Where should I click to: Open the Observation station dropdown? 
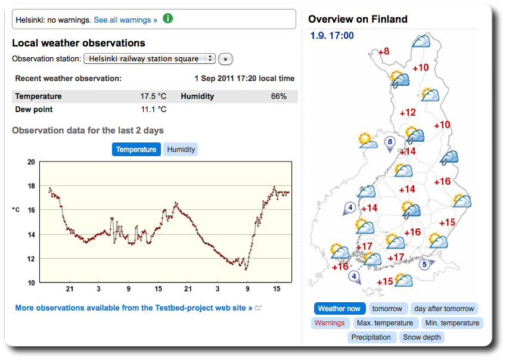click(x=150, y=58)
